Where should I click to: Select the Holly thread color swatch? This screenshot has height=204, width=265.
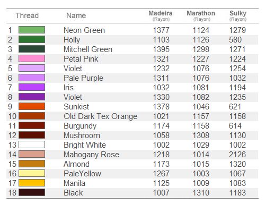[x=32, y=39]
